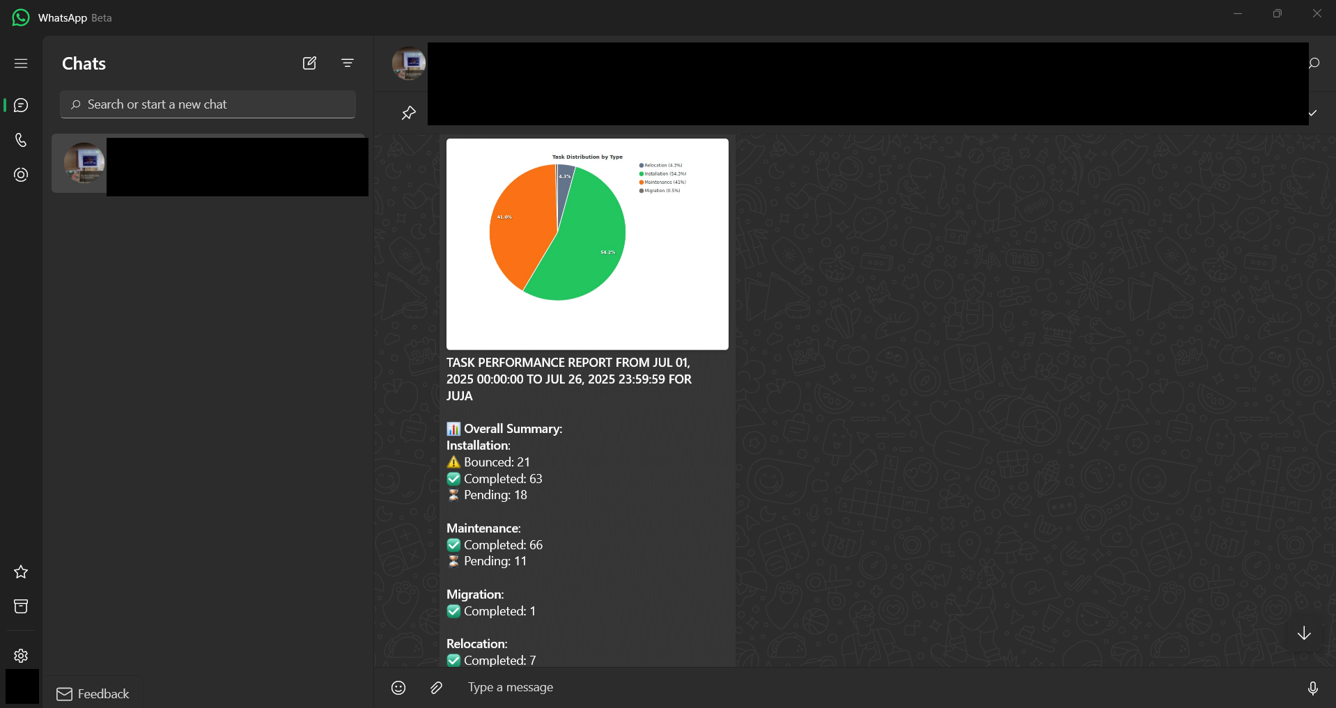
Task: Switch to the Chats view icon
Action: point(21,105)
